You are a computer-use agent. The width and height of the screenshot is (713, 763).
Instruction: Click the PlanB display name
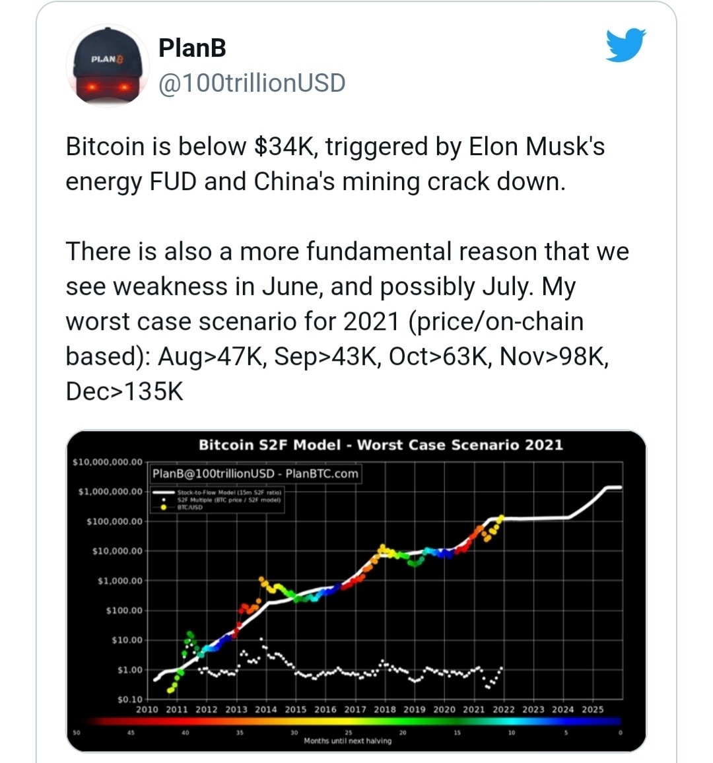[x=192, y=48]
